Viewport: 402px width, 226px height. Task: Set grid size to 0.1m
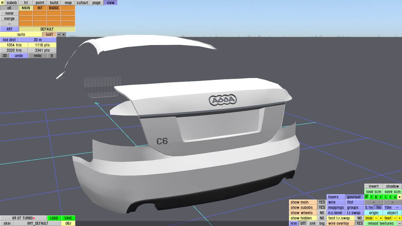[x=369, y=207]
